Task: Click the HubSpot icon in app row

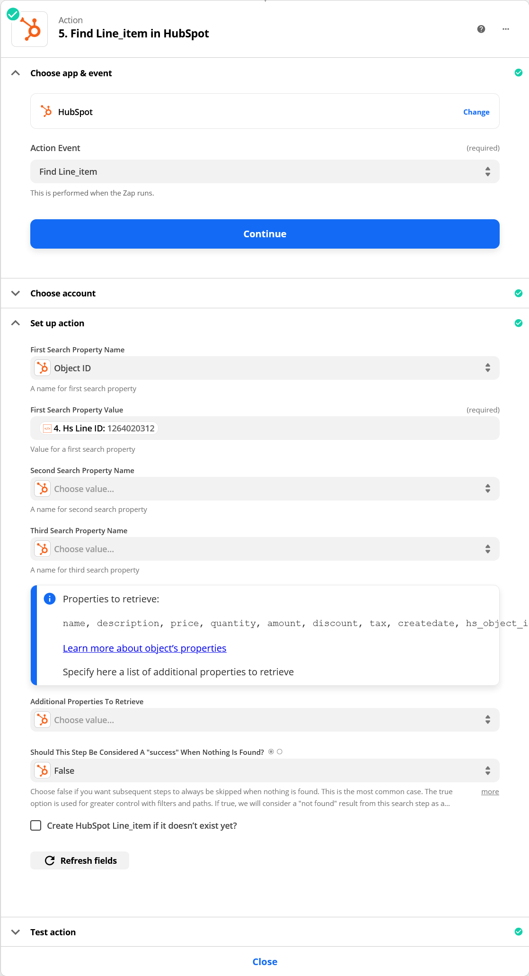Action: click(x=46, y=111)
